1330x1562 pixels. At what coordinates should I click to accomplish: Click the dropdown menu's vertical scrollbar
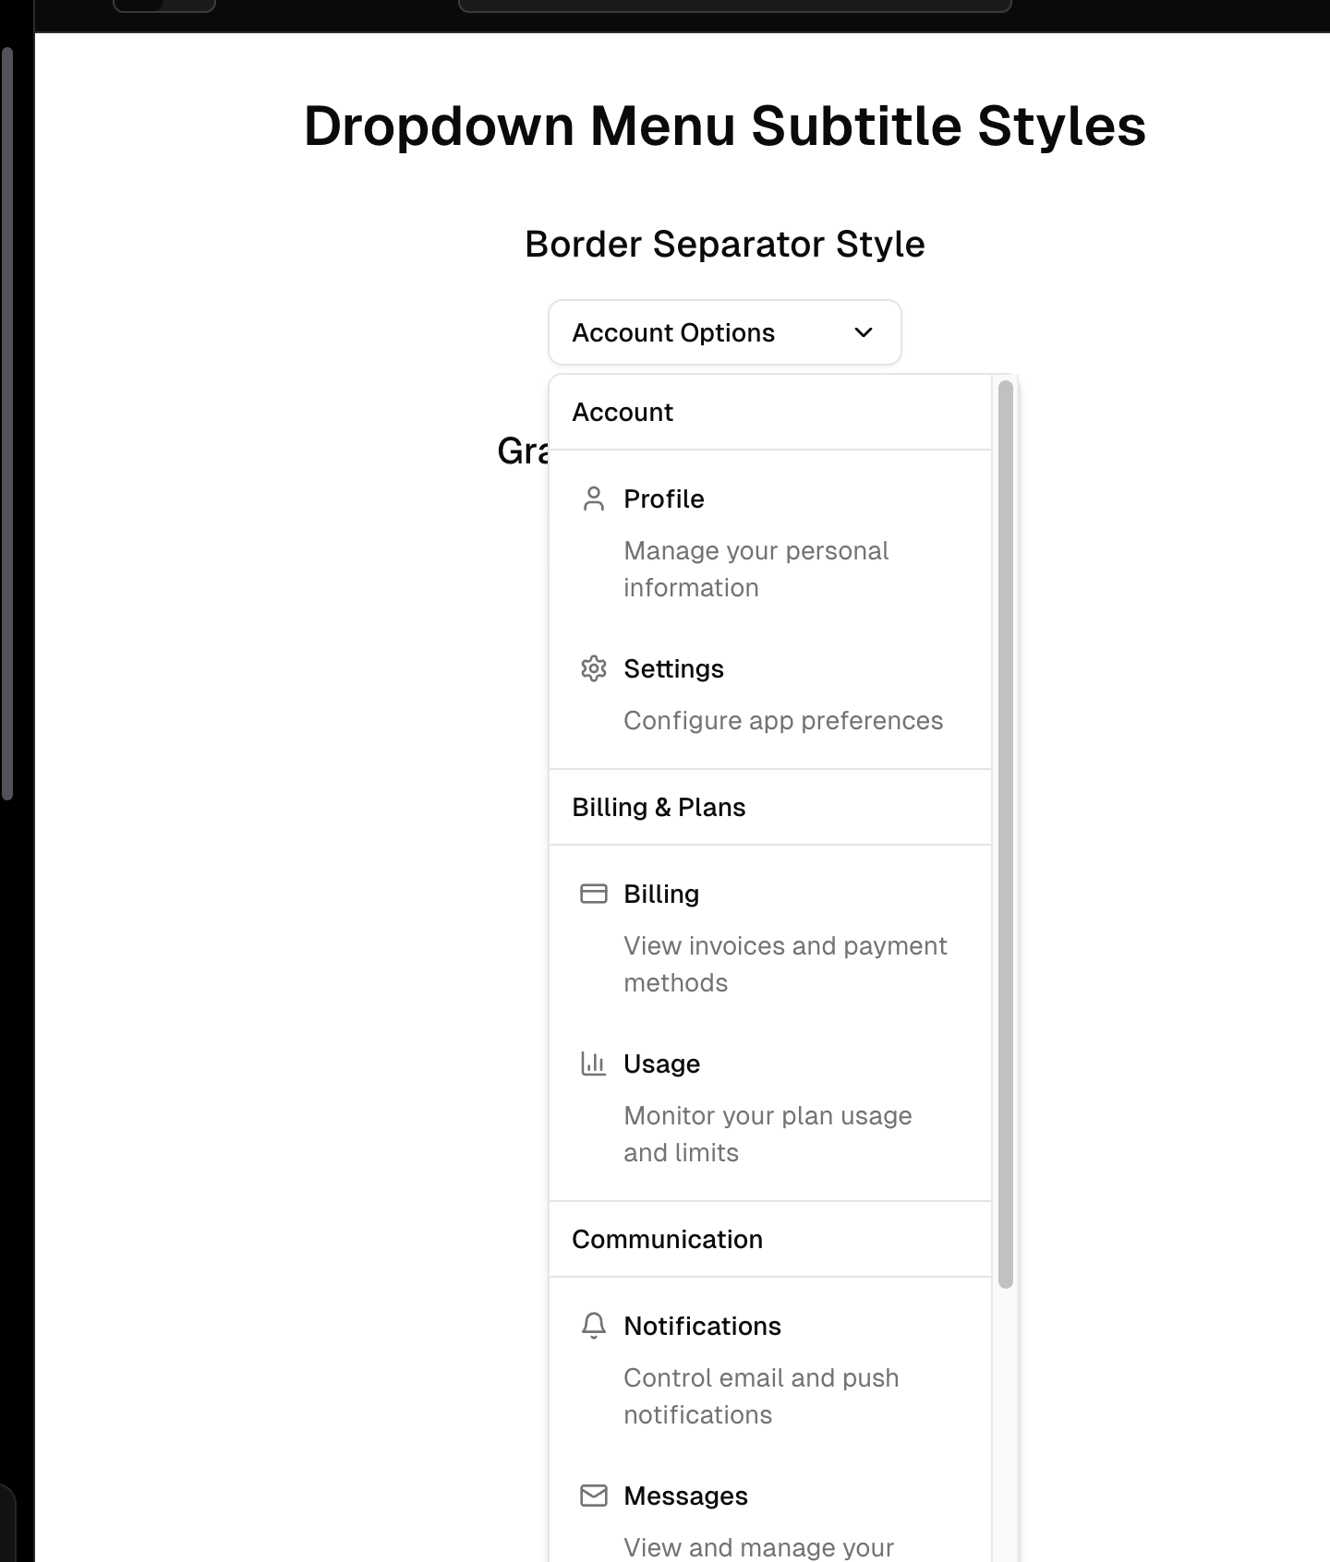click(x=1006, y=831)
